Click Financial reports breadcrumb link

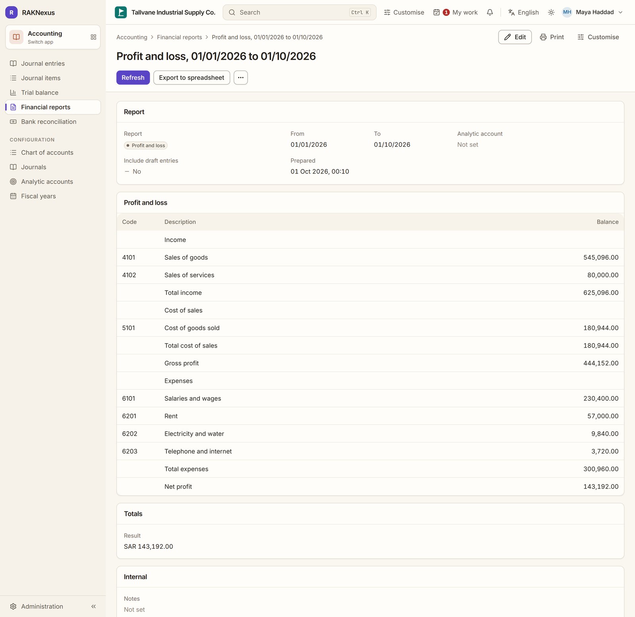pyautogui.click(x=179, y=37)
